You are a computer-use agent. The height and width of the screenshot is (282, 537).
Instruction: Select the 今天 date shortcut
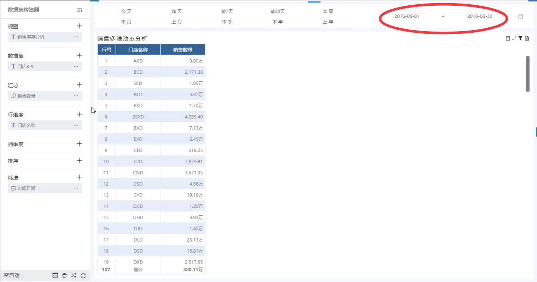(126, 11)
